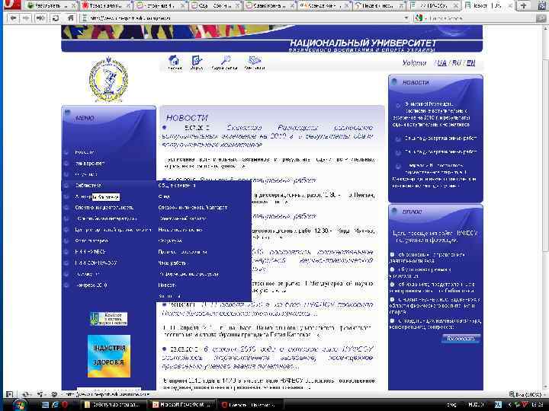Viewport: 549px width, 411px height.
Task: Click the Fast Forward navigation button
Action: 40,18
